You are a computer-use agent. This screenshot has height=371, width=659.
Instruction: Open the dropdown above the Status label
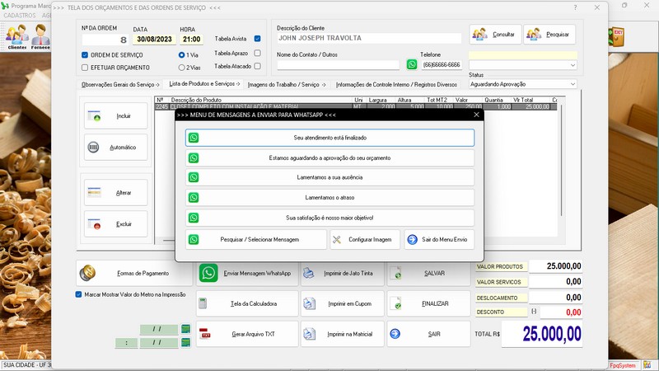click(x=573, y=65)
